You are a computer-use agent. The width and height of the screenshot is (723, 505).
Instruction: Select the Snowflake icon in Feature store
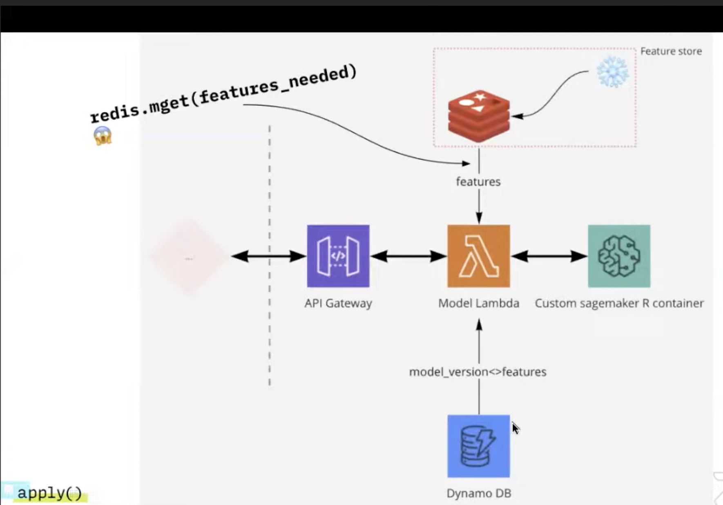click(x=612, y=72)
